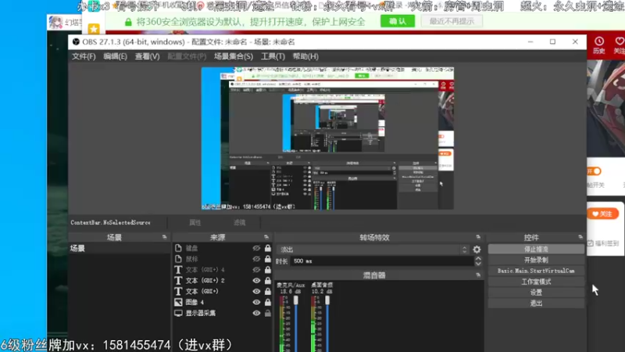Viewport: 625px width, 352px height.
Task: Click the monitor icon of 显示器采集 source
Action: [x=178, y=313]
